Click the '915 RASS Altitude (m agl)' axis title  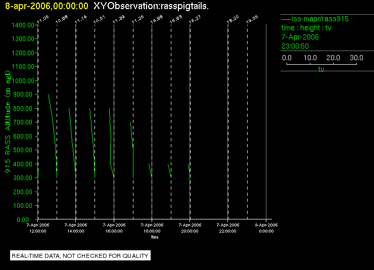8,122
